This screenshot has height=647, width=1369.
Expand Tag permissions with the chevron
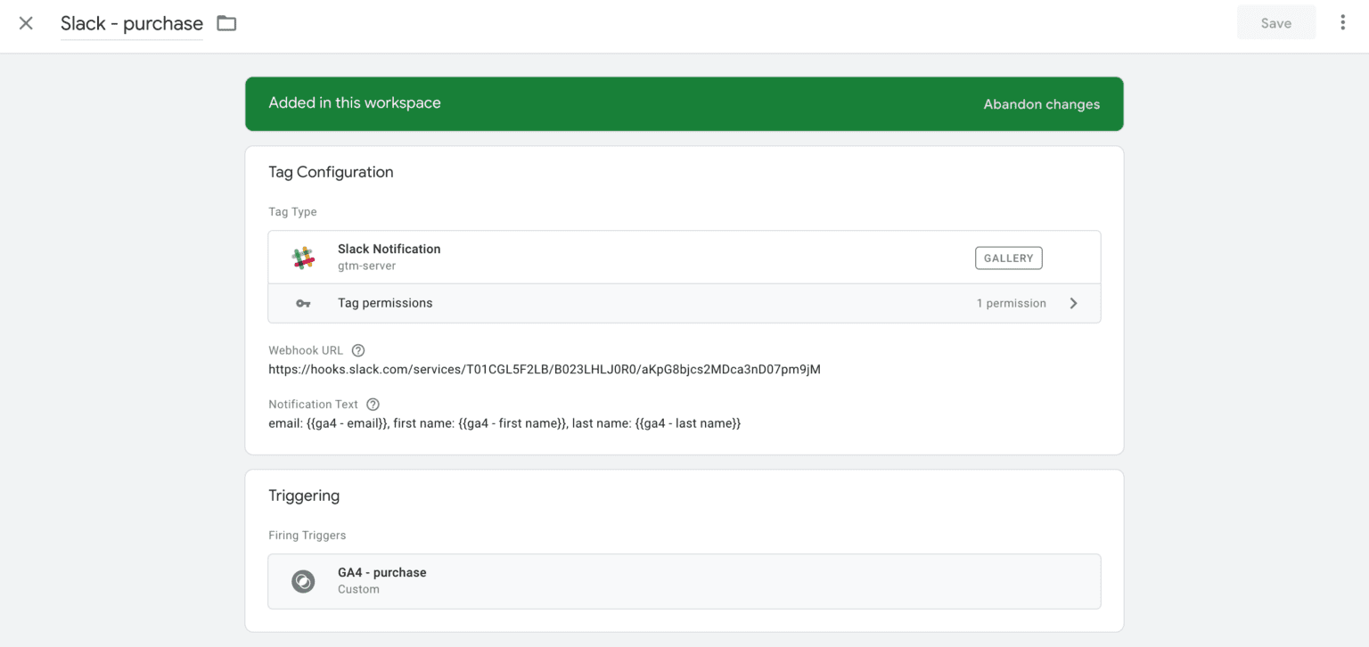point(1073,303)
